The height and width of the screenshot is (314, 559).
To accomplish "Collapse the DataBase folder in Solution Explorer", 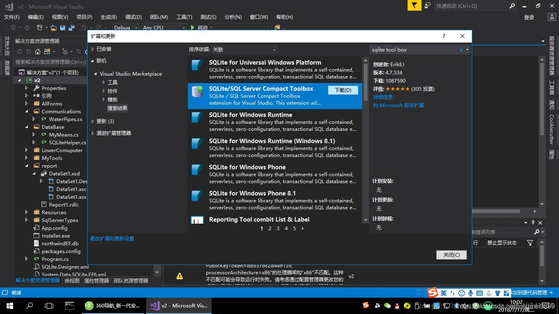I will (x=27, y=127).
